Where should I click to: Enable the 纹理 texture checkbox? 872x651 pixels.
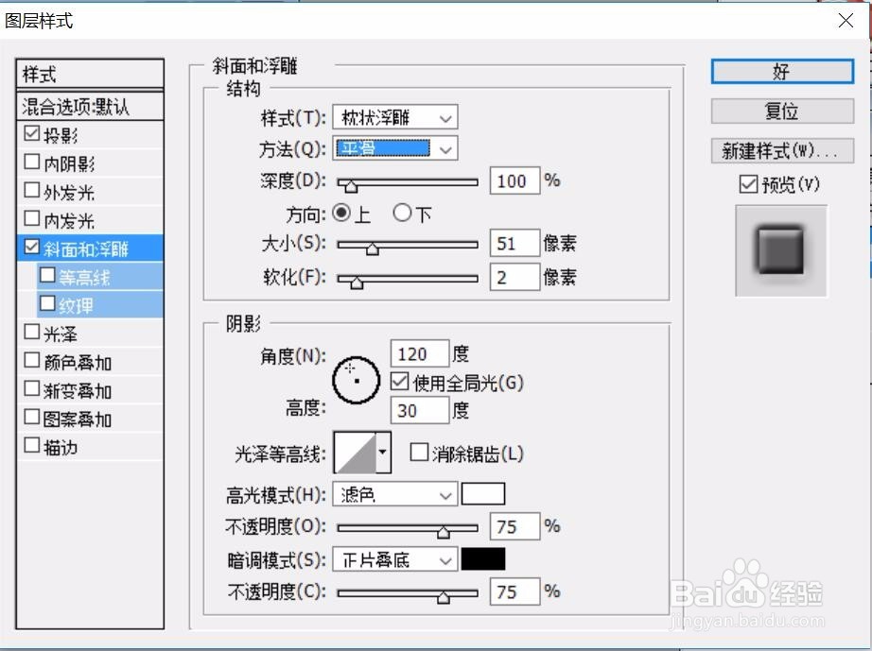pyautogui.click(x=48, y=303)
